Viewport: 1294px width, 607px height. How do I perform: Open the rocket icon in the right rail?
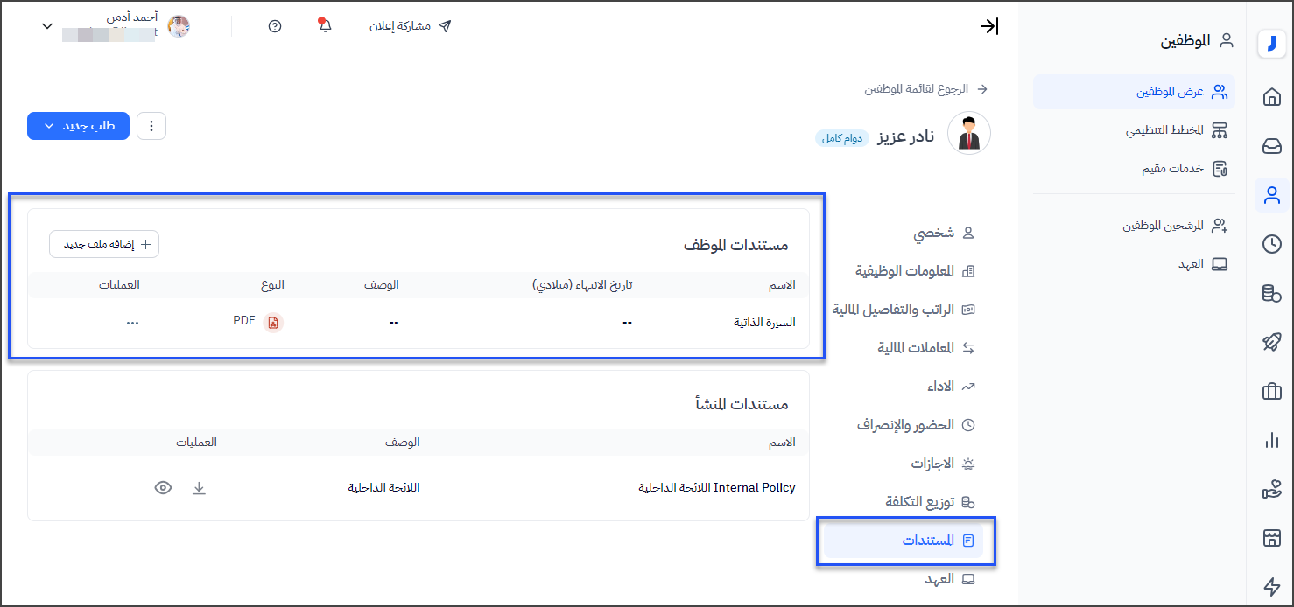(x=1271, y=342)
